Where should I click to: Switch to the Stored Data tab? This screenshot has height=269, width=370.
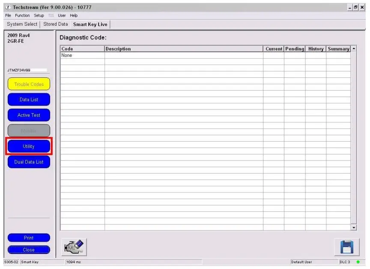pyautogui.click(x=55, y=24)
